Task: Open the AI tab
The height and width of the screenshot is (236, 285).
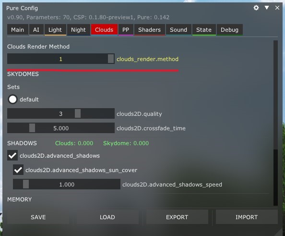Action: tap(36, 30)
